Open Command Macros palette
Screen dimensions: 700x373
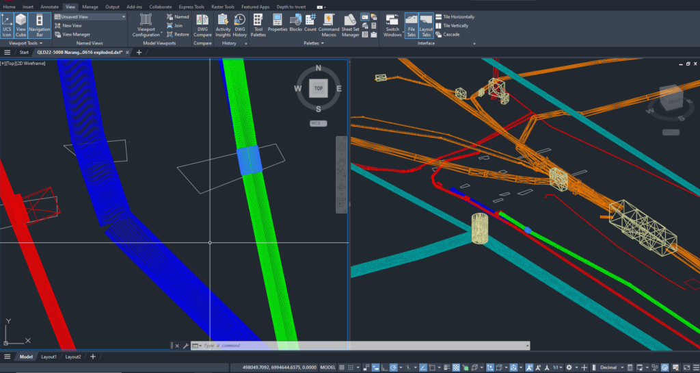(x=329, y=23)
